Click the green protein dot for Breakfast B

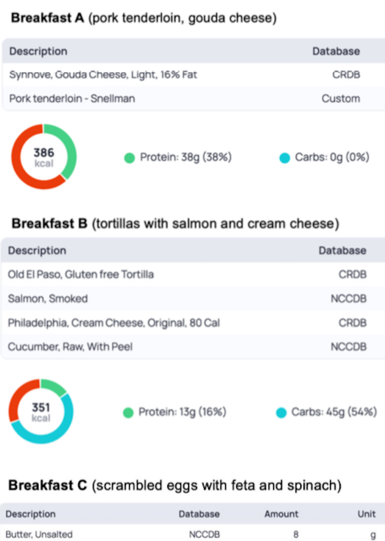tap(128, 413)
